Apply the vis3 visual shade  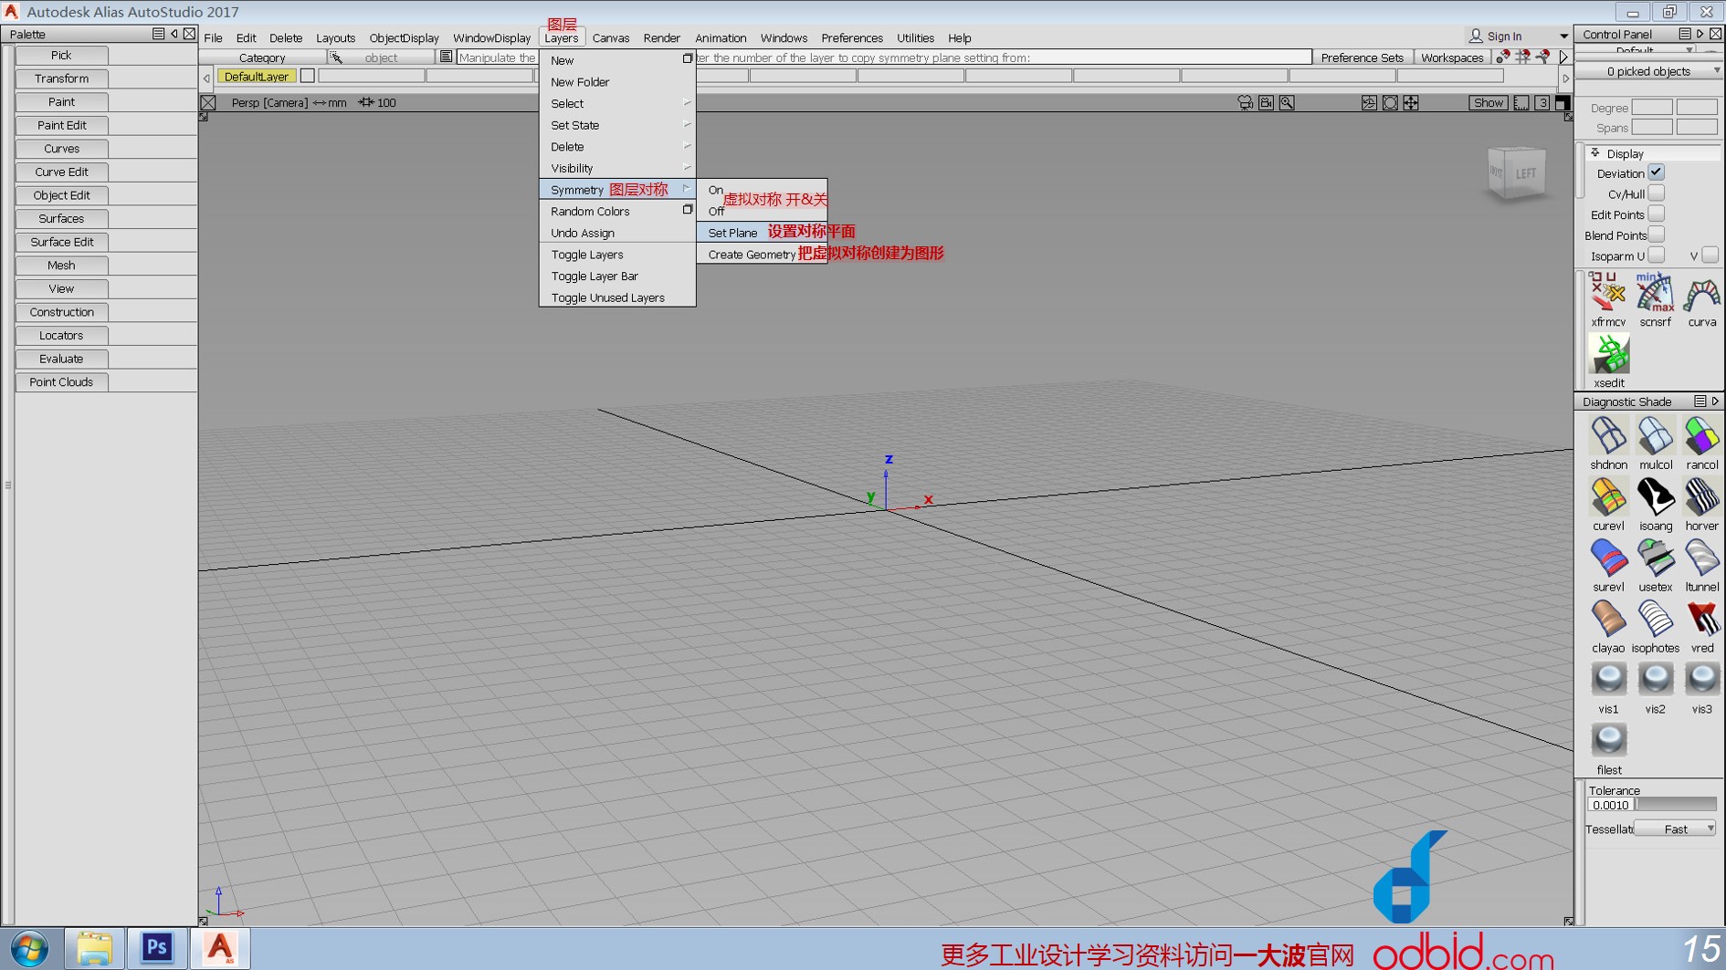click(1701, 681)
